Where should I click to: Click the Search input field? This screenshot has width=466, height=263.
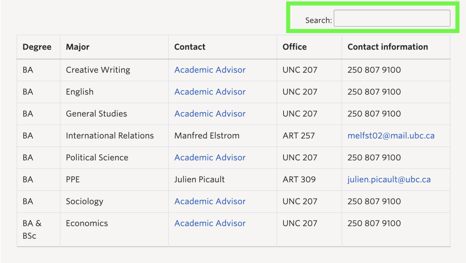(x=392, y=18)
